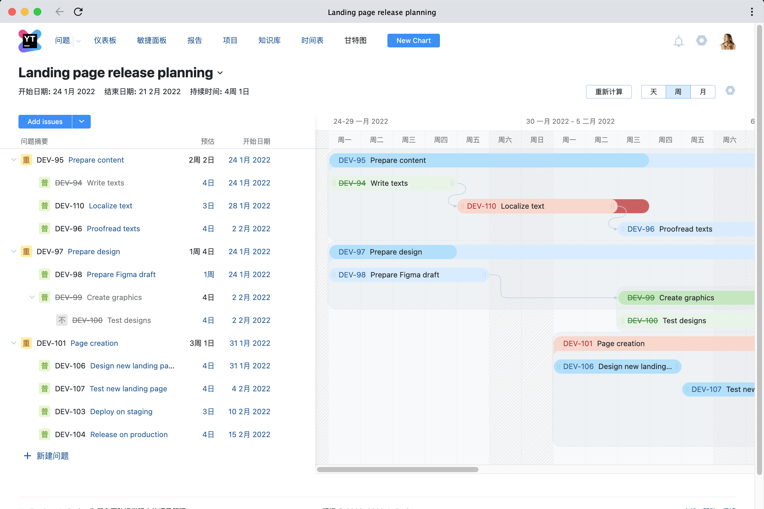
Task: Collapse the DEV-95 Prepare content group
Action: [x=14, y=160]
